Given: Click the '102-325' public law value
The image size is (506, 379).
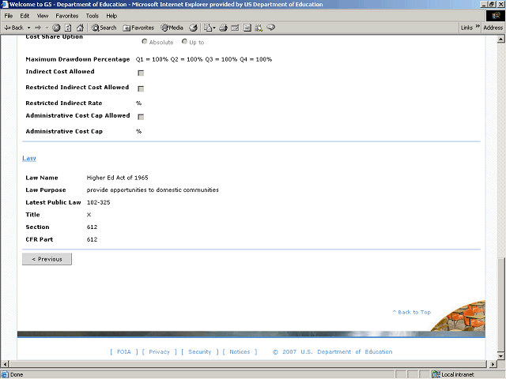Looking at the screenshot, I should [x=98, y=202].
